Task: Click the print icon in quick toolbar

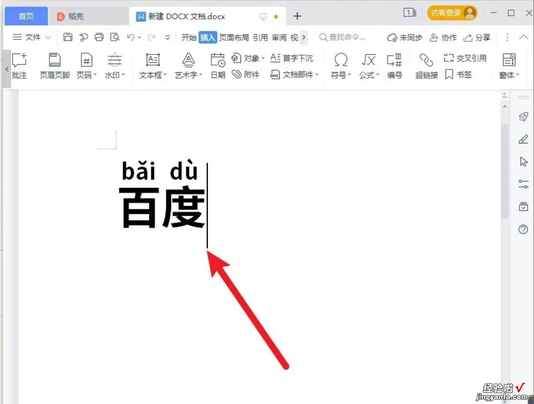Action: [99, 37]
